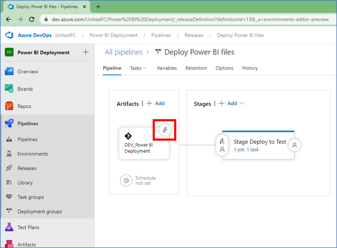This screenshot has width=337, height=248.
Task: Click the Artifacts sidebar icon
Action: [x=9, y=244]
